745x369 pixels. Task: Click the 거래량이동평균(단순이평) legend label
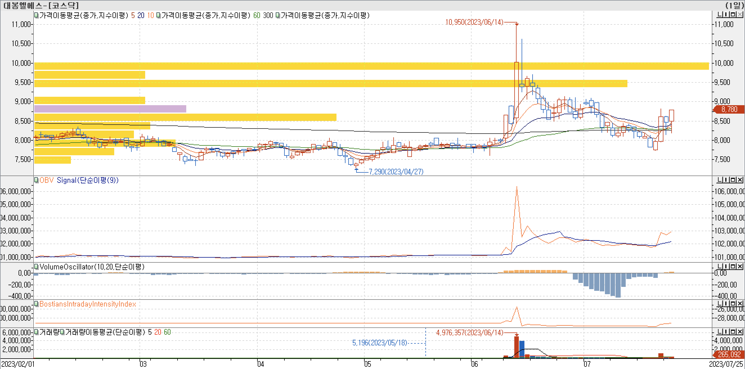105,332
